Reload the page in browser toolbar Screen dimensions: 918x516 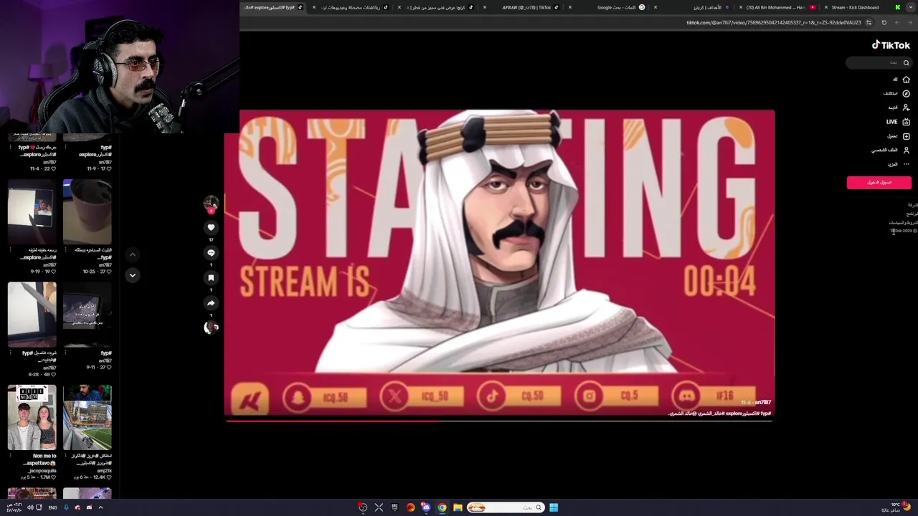point(884,22)
